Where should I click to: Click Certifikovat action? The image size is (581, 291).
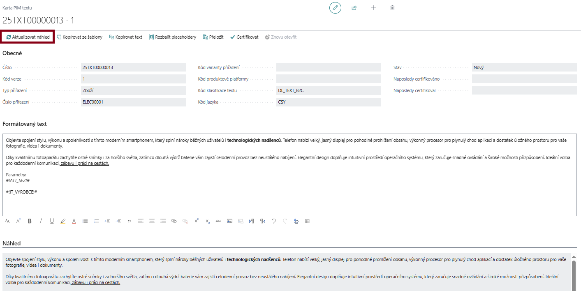coord(244,37)
